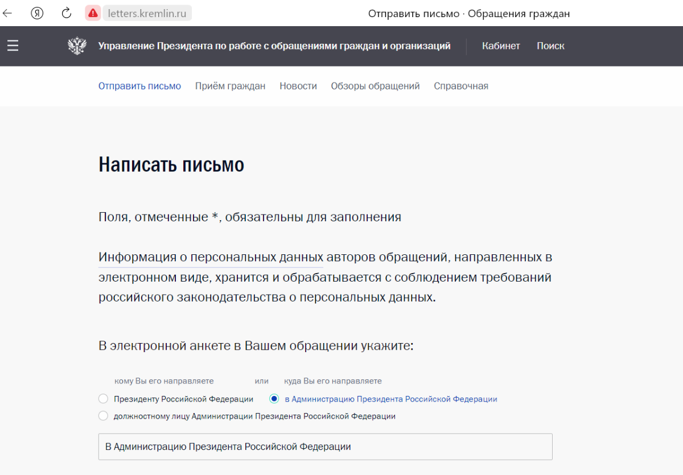Select the letters.kremlin.ru address field

(147, 13)
